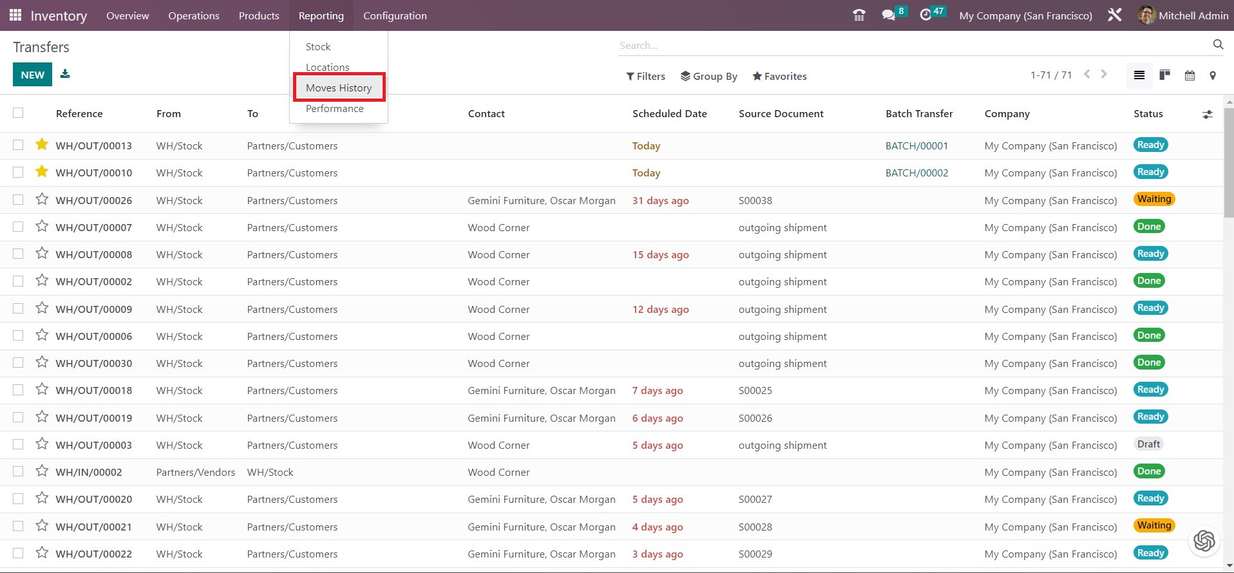
Task: Select the WH/OUT/00002 row checkbox
Action: pos(18,281)
